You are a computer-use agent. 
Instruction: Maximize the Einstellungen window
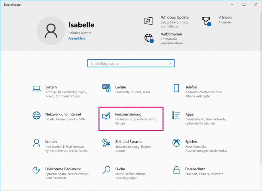point(244,4)
